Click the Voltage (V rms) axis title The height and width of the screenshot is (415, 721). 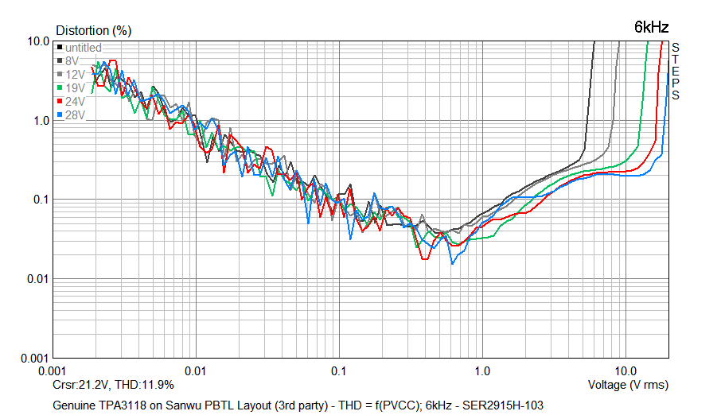click(628, 385)
